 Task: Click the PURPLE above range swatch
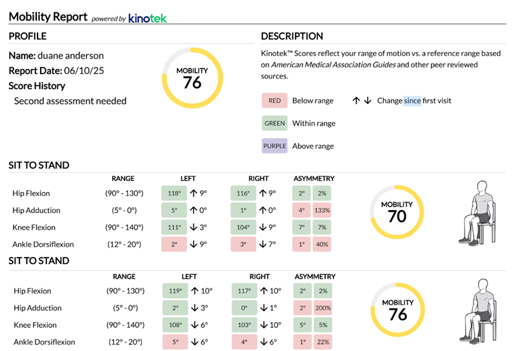coord(275,146)
